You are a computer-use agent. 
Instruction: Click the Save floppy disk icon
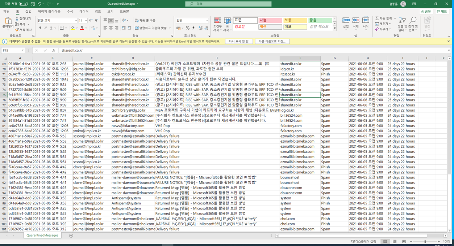pyautogui.click(x=33, y=4)
